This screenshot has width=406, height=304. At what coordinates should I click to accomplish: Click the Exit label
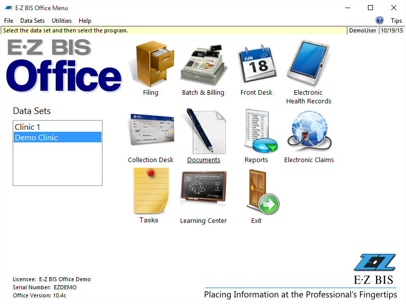256,221
